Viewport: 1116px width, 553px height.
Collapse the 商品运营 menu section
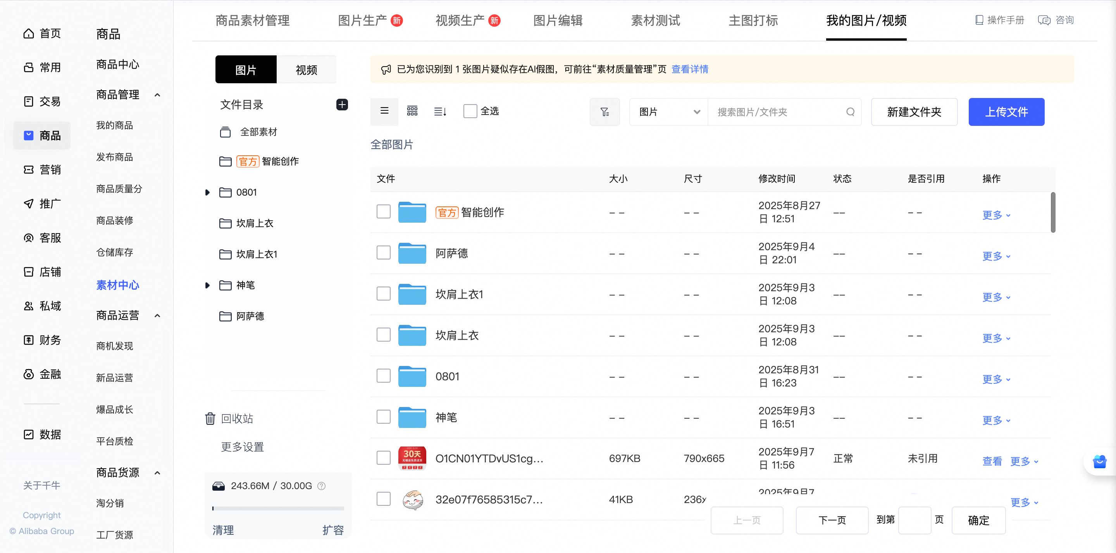click(157, 316)
